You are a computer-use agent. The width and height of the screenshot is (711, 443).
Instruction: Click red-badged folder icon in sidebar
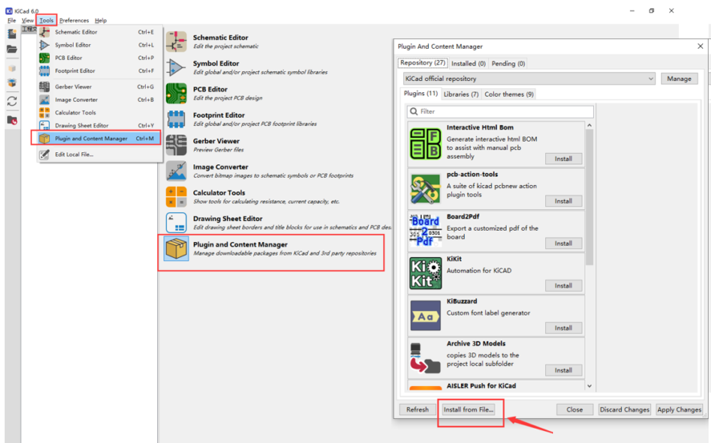point(12,120)
